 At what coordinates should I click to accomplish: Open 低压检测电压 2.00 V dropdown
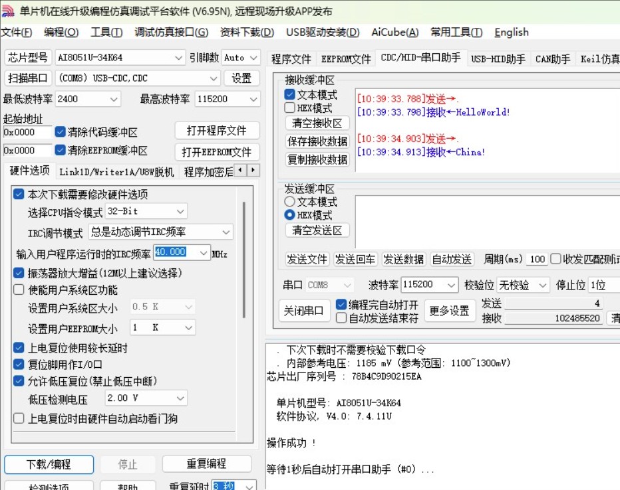146,398
